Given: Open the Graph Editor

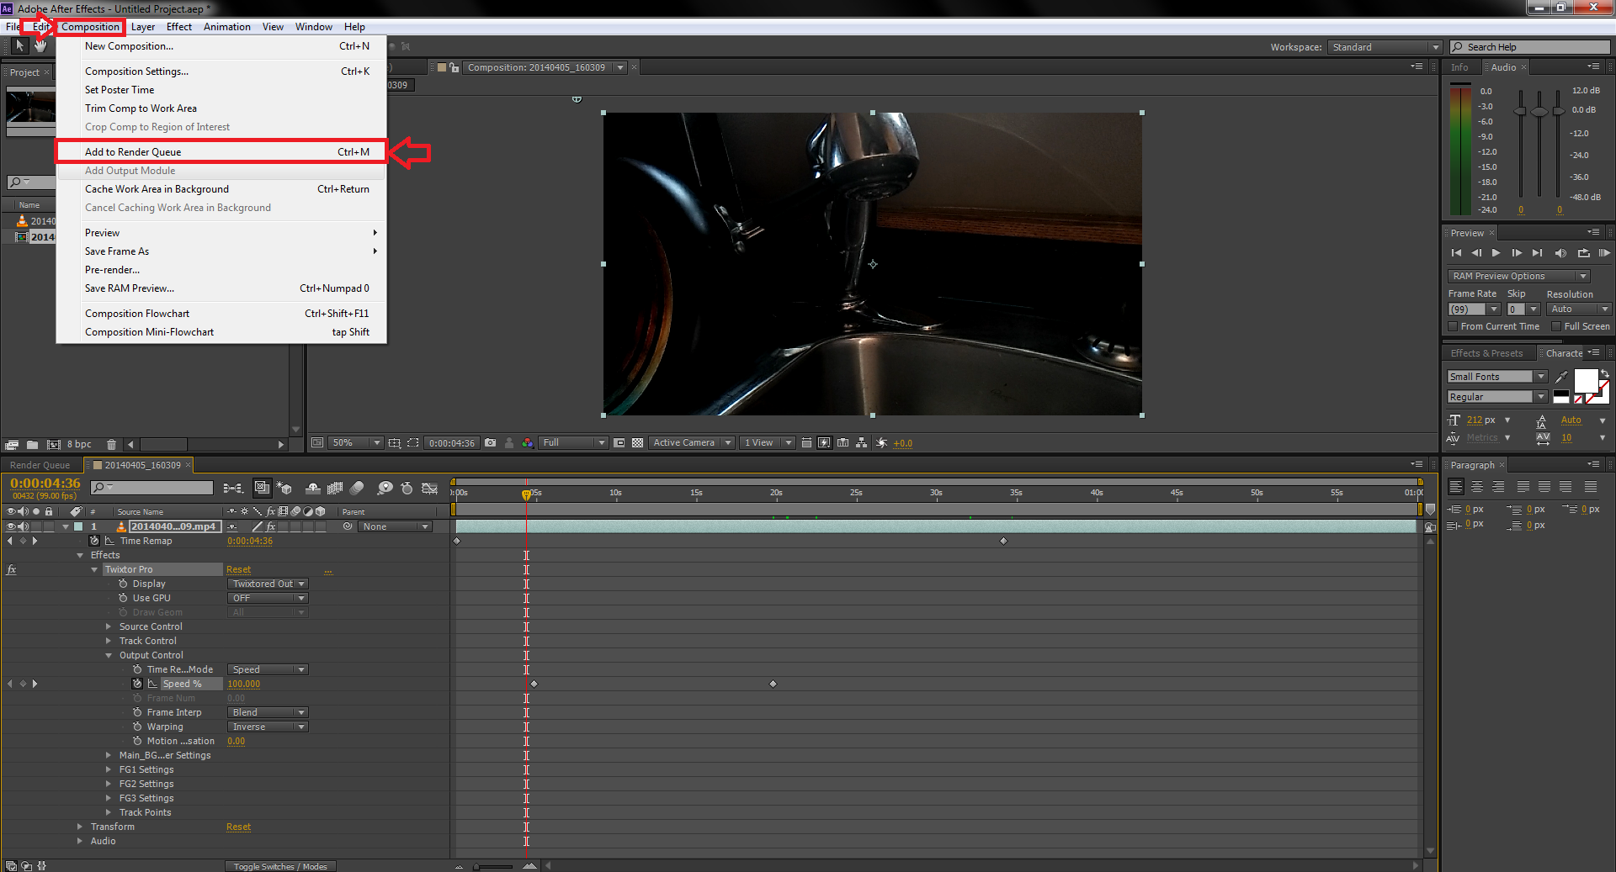Looking at the screenshot, I should coord(430,488).
